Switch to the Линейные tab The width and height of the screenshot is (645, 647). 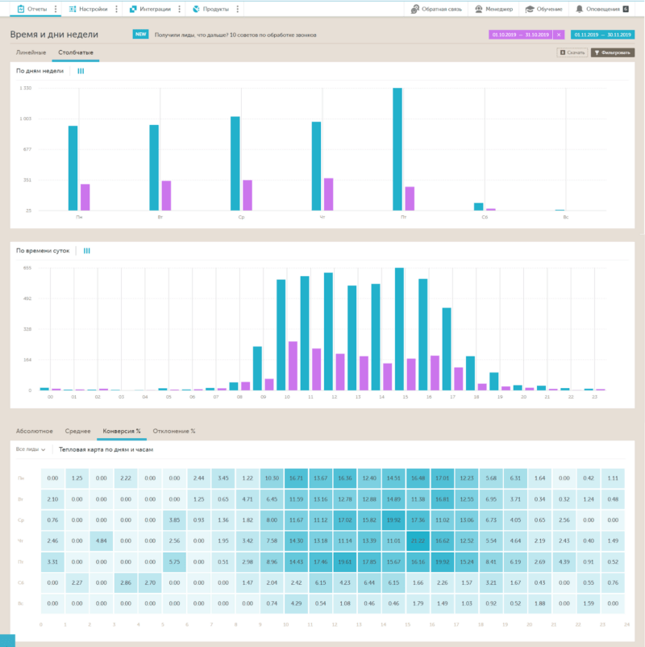[31, 52]
